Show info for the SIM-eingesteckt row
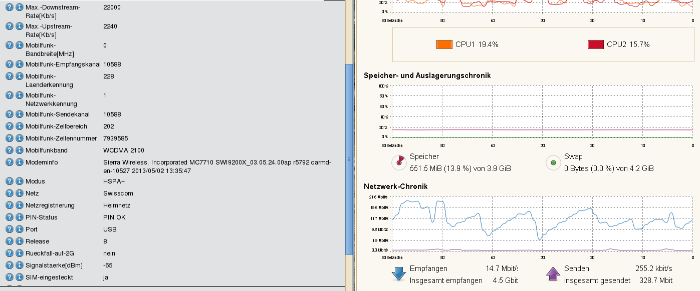The image size is (700, 291). tap(20, 277)
